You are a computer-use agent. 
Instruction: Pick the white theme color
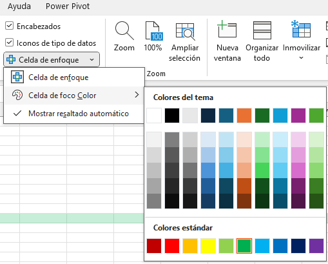154,116
